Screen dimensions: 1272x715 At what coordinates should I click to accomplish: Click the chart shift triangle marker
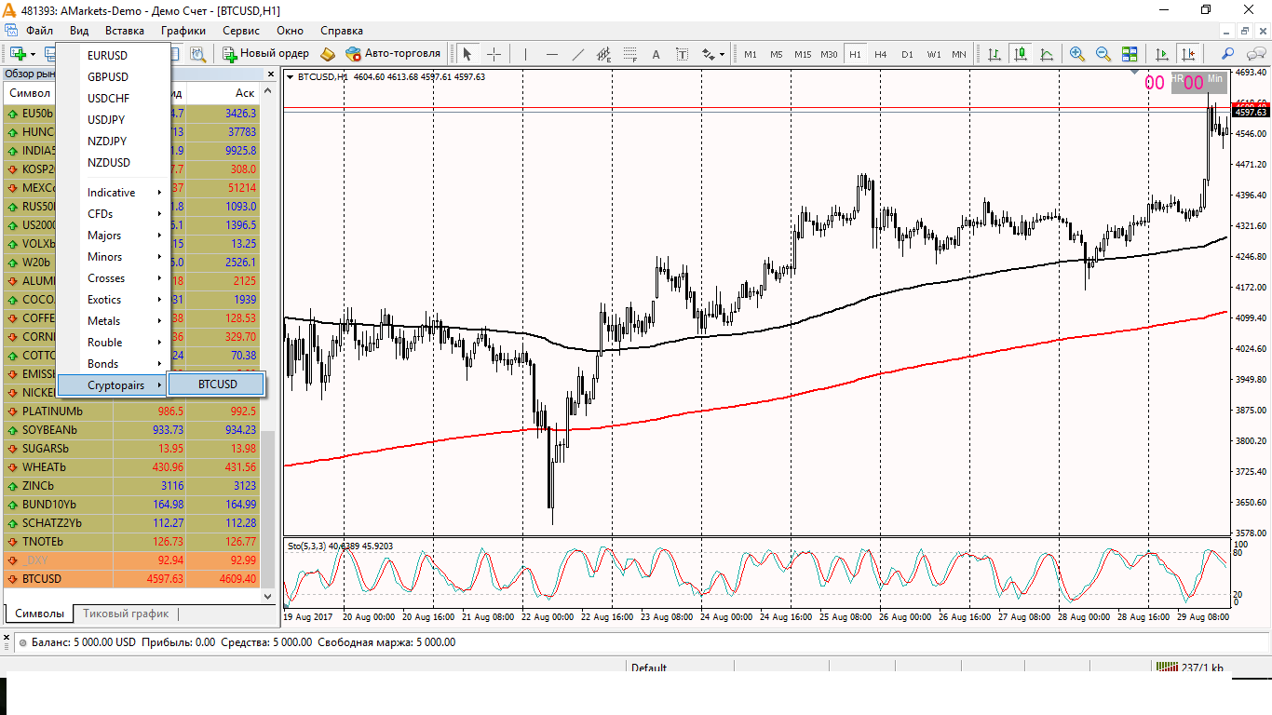[x=1134, y=71]
